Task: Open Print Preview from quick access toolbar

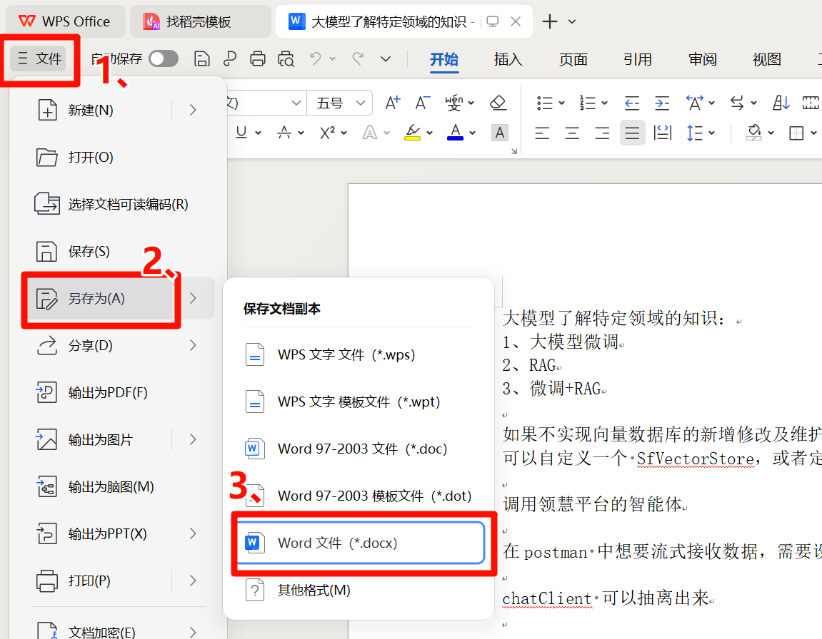Action: (286, 59)
